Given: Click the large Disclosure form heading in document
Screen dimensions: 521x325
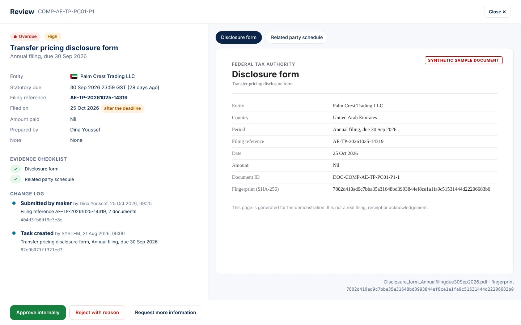Looking at the screenshot, I should click(x=266, y=74).
